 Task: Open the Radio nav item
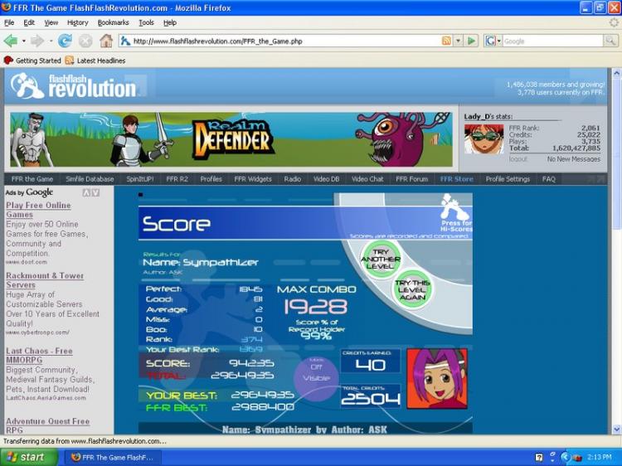(293, 179)
